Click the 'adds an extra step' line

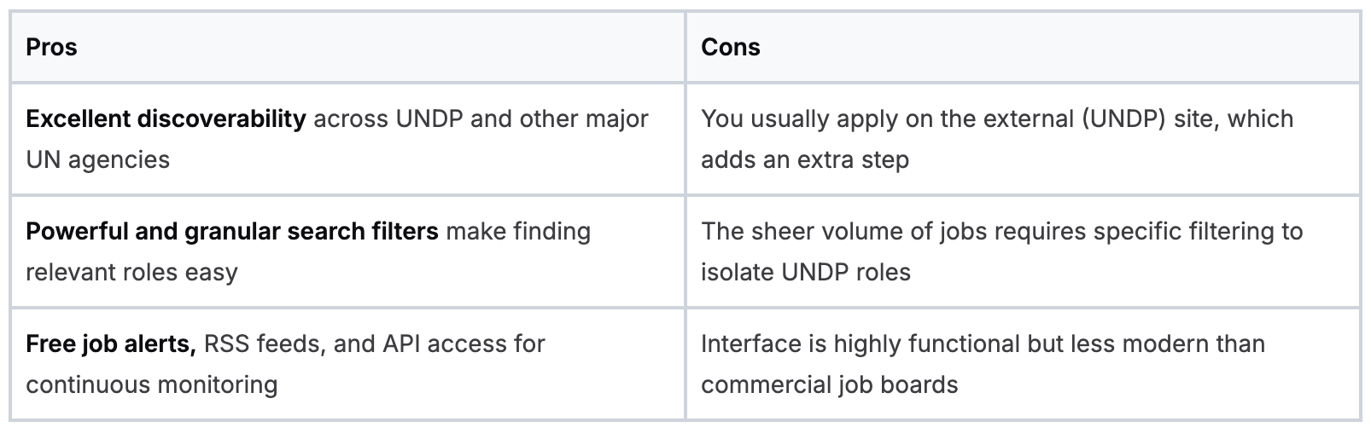pos(804,159)
